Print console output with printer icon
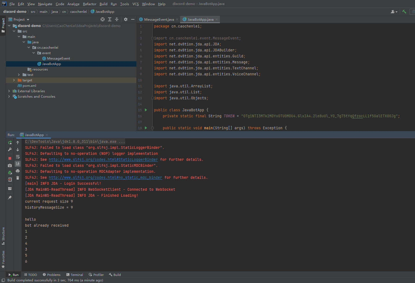415x283 pixels. point(18,171)
